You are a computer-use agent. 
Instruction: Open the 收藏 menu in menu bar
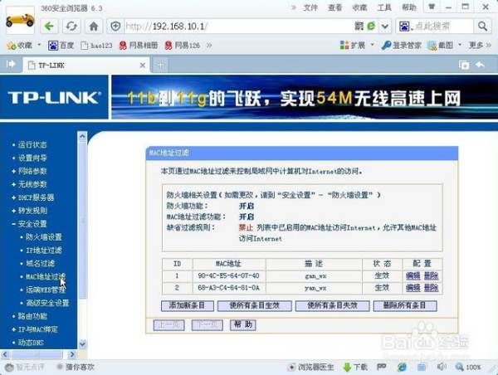359,7
